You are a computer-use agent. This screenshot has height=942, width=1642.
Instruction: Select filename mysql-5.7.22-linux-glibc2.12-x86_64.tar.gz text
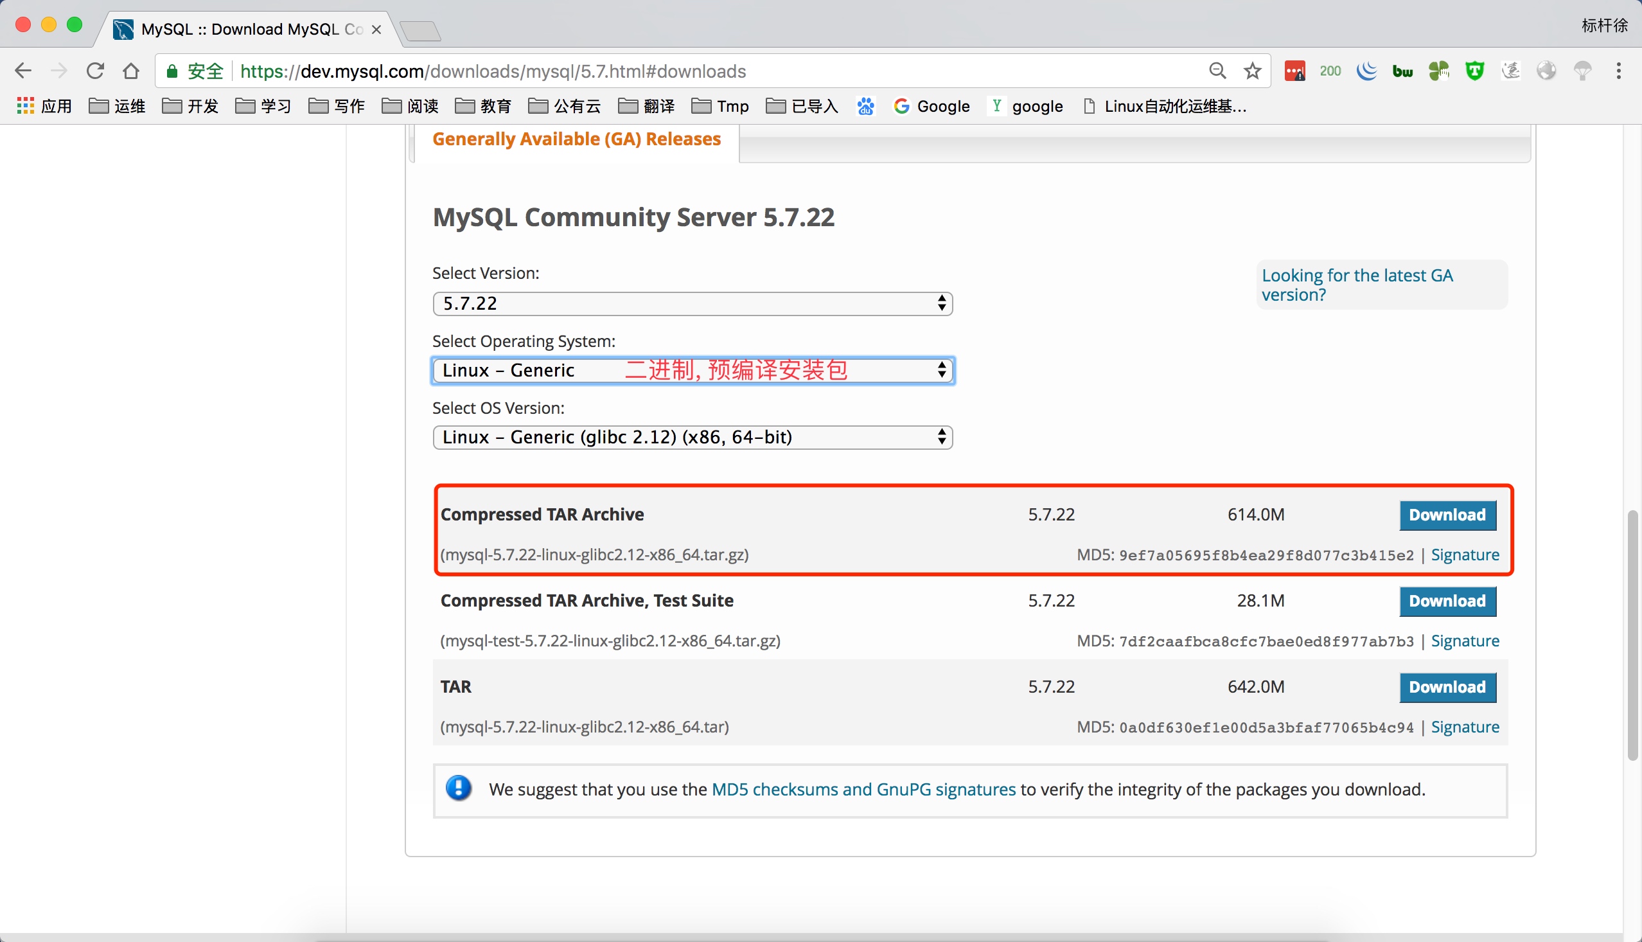pyautogui.click(x=594, y=555)
